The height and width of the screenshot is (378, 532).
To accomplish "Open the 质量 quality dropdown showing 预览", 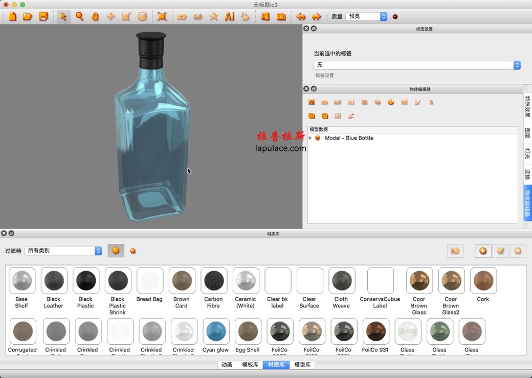I will (365, 16).
